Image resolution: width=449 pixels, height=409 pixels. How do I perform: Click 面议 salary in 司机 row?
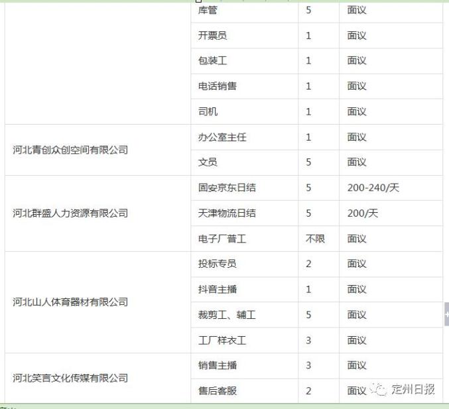[357, 111]
